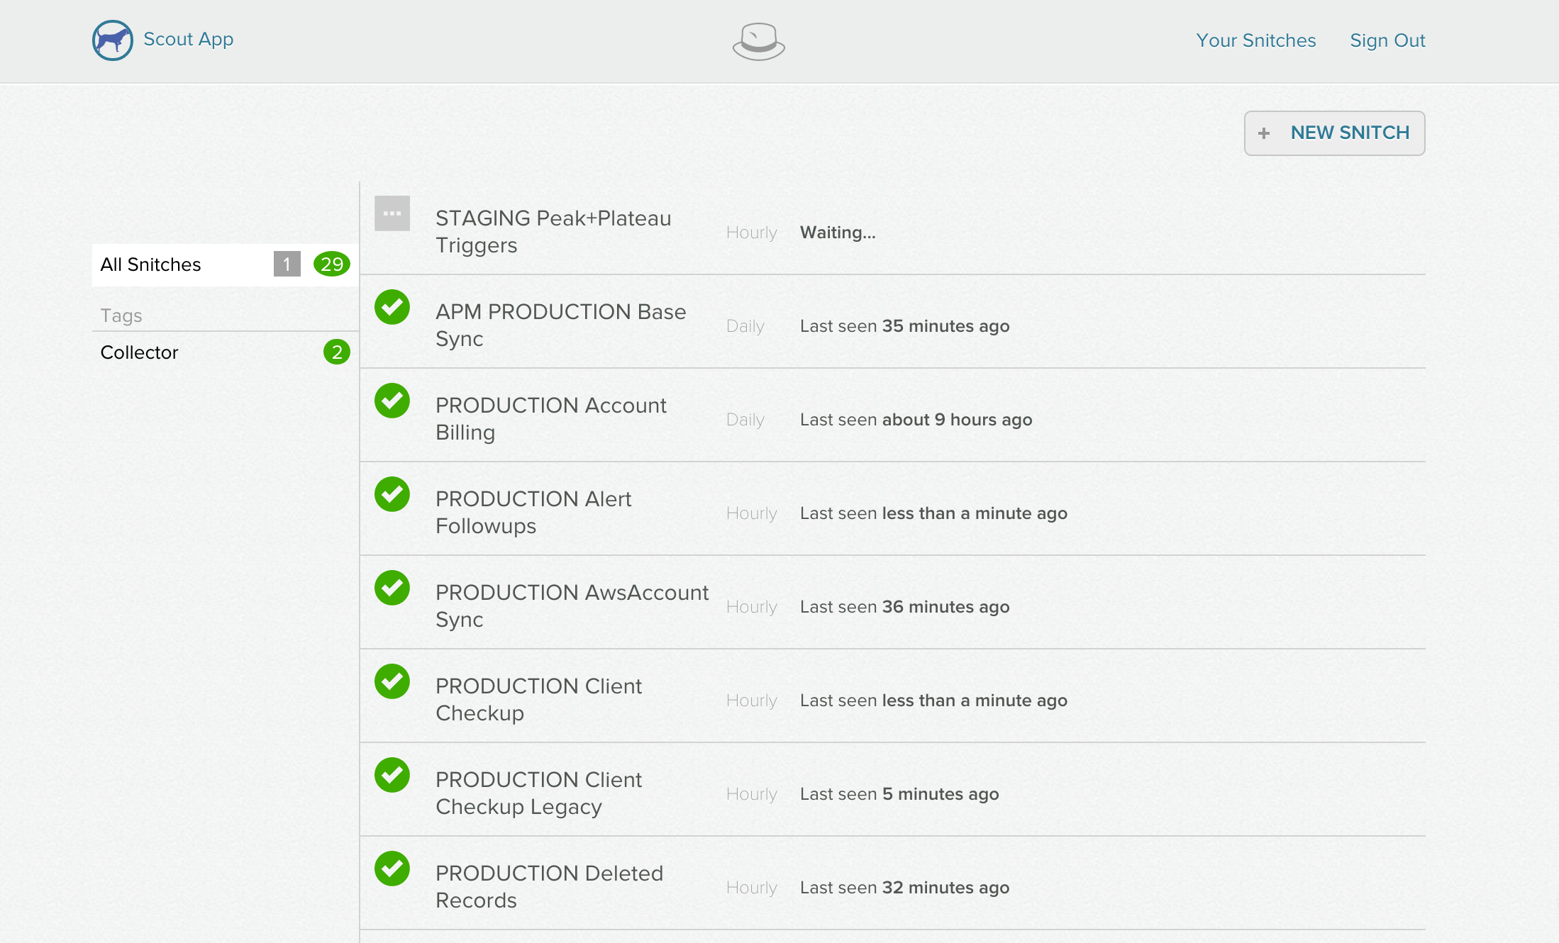
Task: Click green checkmark for PRODUCTION Deleted Records
Action: pyautogui.click(x=392, y=869)
